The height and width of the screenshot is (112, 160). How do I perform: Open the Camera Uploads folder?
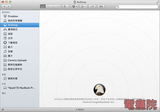pos(20,60)
